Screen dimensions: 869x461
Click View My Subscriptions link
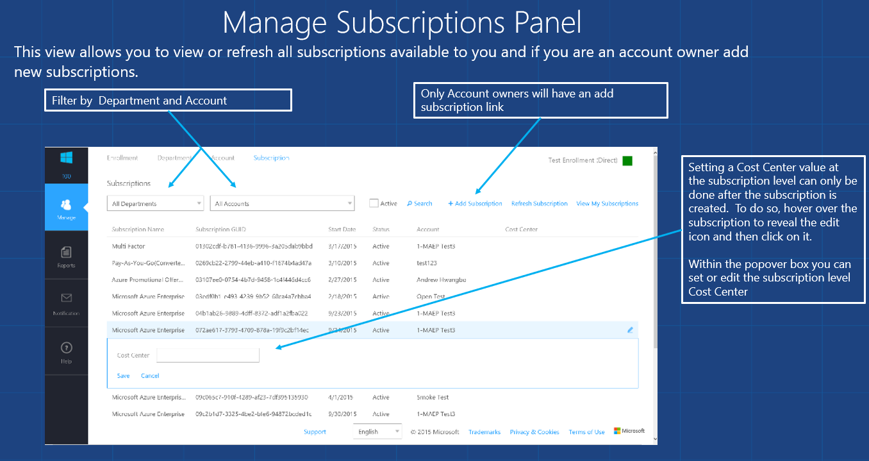tap(608, 203)
